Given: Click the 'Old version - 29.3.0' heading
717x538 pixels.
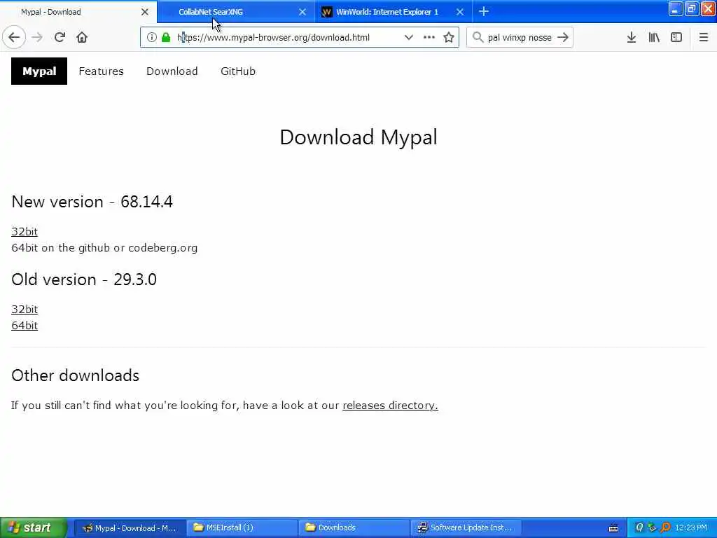Looking at the screenshot, I should [84, 280].
